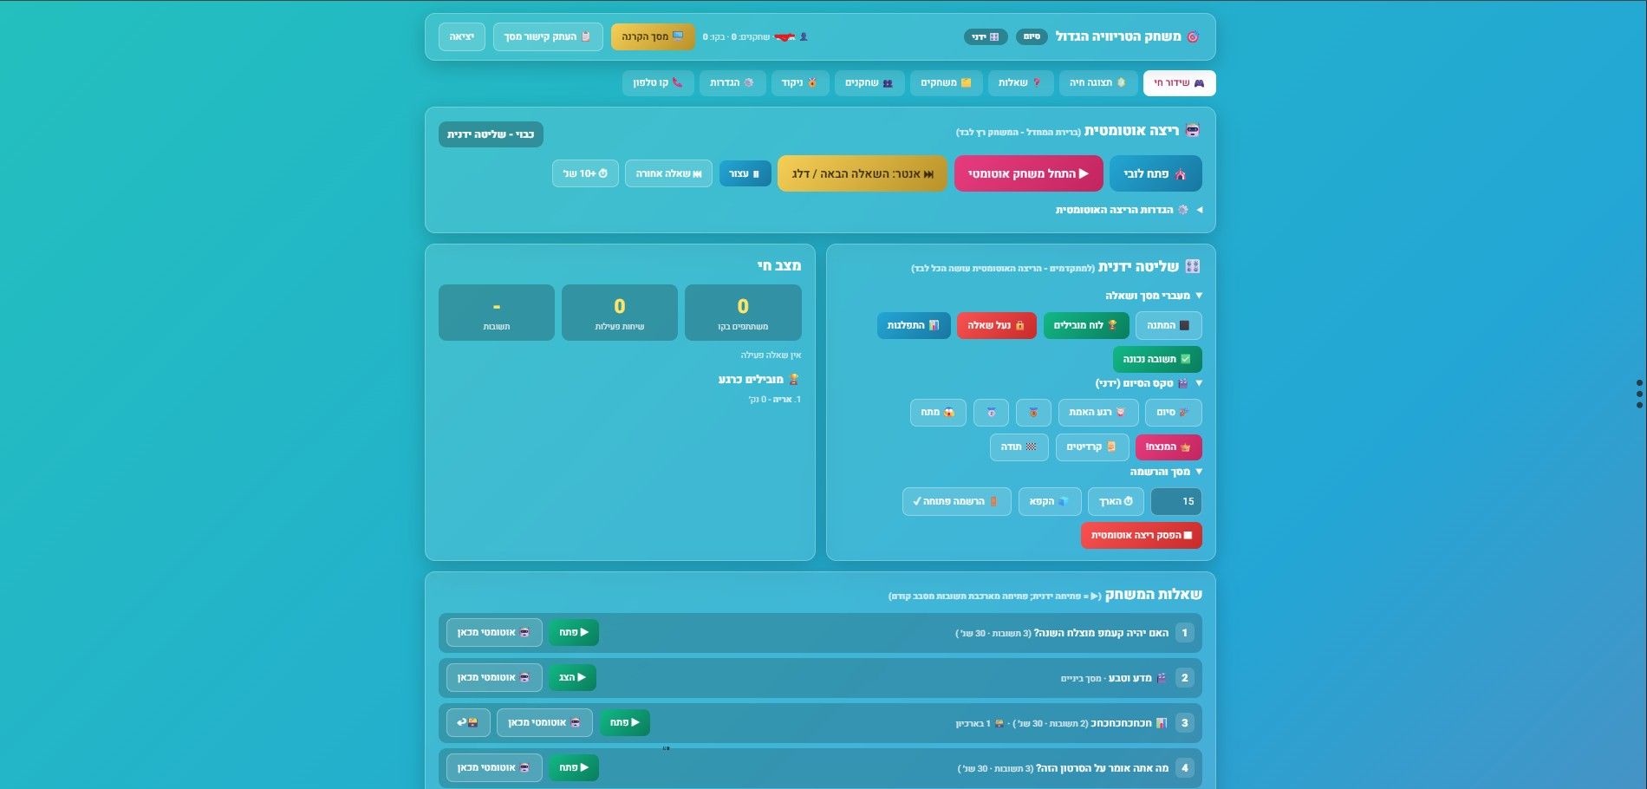Image resolution: width=1647 pixels, height=789 pixels.
Task: Click the winner crown button המנצח!
Action: pos(1169,447)
